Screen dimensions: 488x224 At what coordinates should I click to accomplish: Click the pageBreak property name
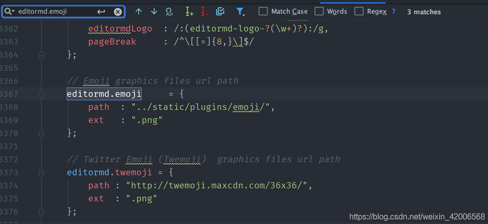tap(112, 42)
